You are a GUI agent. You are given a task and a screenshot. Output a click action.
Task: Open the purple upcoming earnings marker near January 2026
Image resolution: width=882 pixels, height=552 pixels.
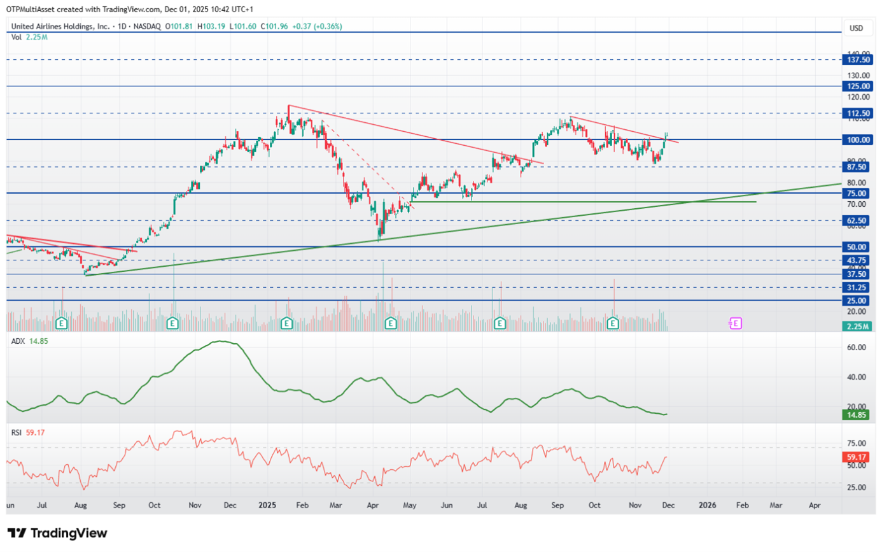735,323
